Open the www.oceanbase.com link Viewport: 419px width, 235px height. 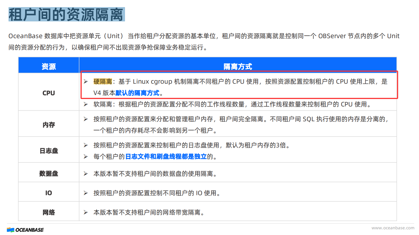pyautogui.click(x=393, y=228)
